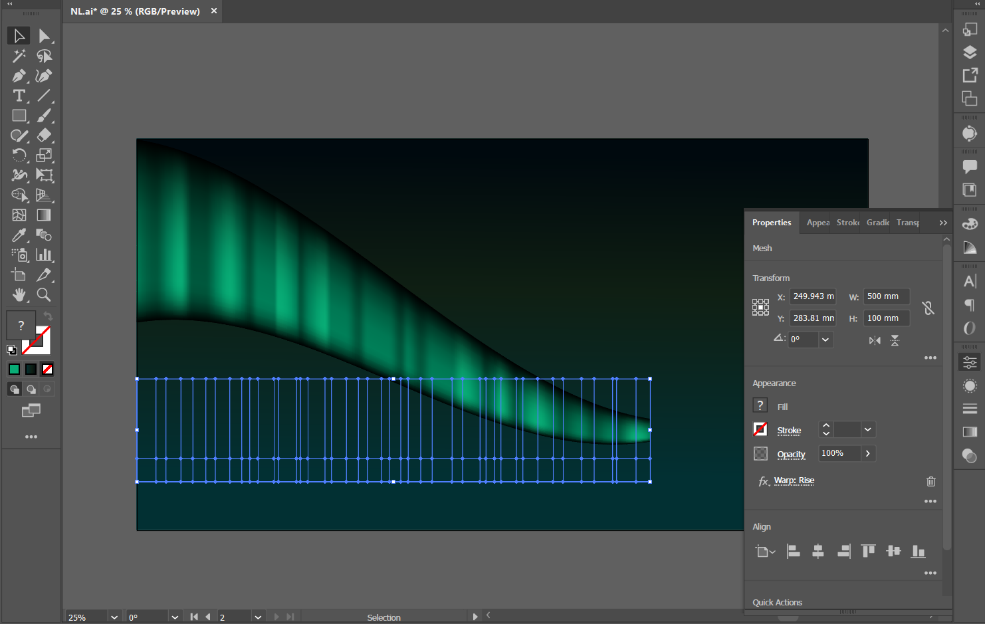Switch to the Properties tab
Screen dimensions: 985x624
click(772, 223)
